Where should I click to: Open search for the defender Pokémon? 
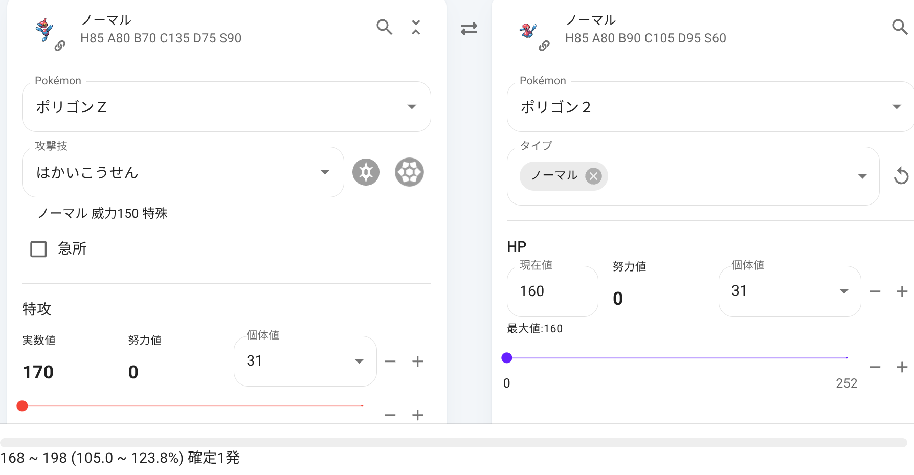[x=900, y=27]
